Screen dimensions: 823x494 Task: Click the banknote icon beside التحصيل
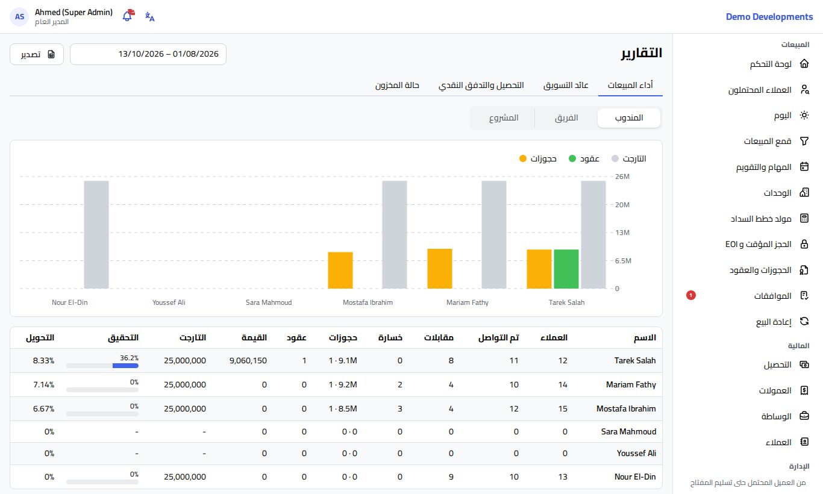point(804,365)
